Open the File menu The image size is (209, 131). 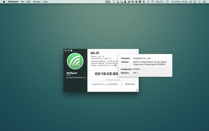[22, 2]
